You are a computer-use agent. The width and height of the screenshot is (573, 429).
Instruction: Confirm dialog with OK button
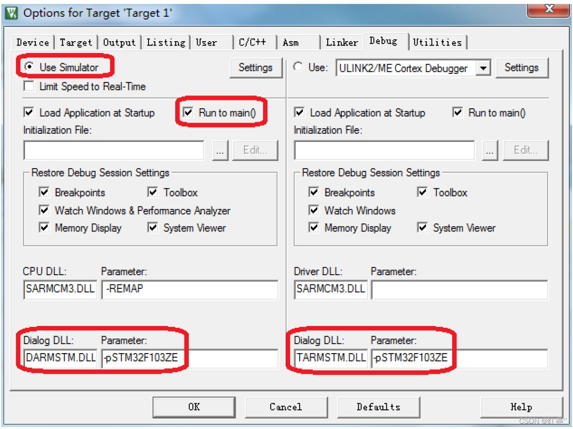(x=194, y=407)
